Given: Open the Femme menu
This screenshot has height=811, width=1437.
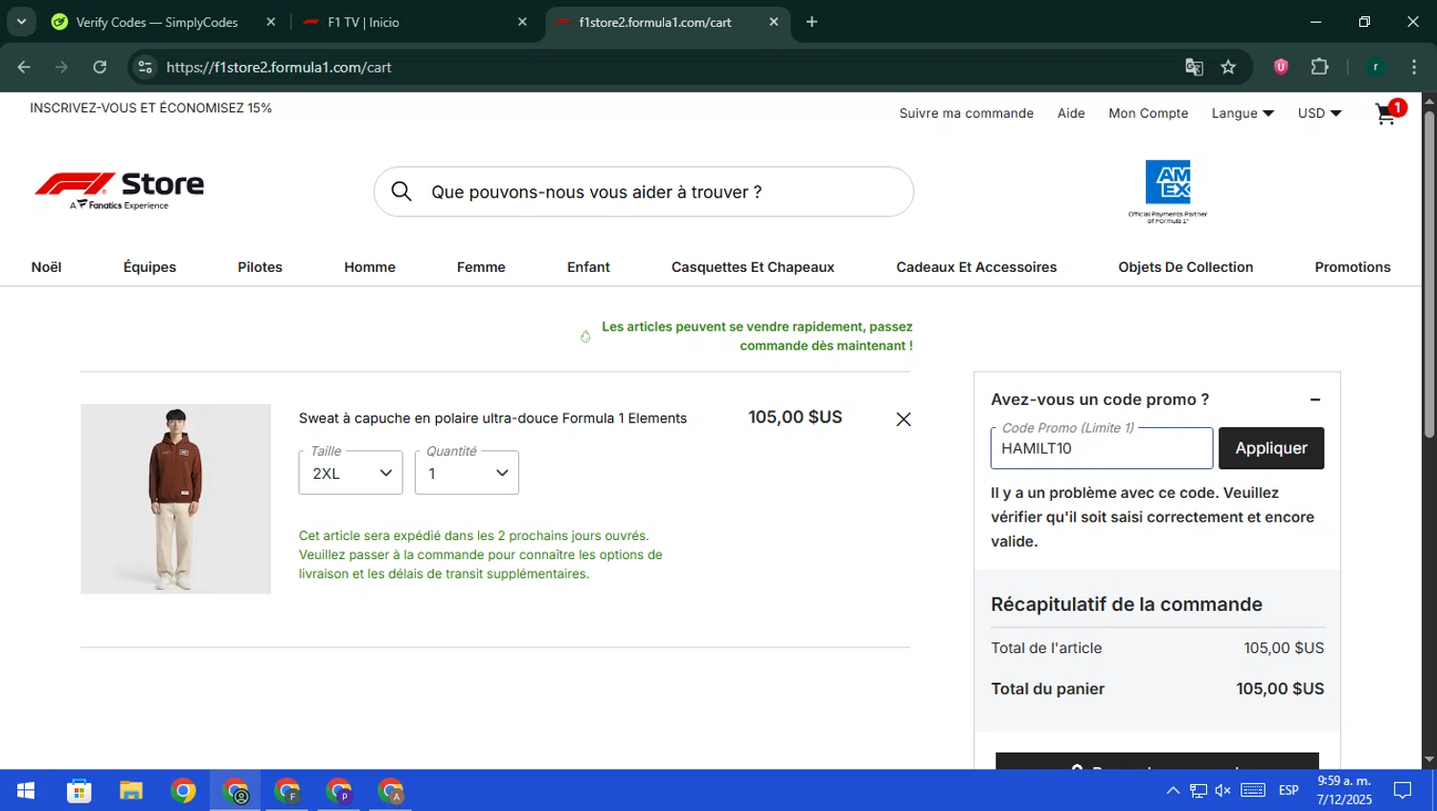Looking at the screenshot, I should 481,267.
